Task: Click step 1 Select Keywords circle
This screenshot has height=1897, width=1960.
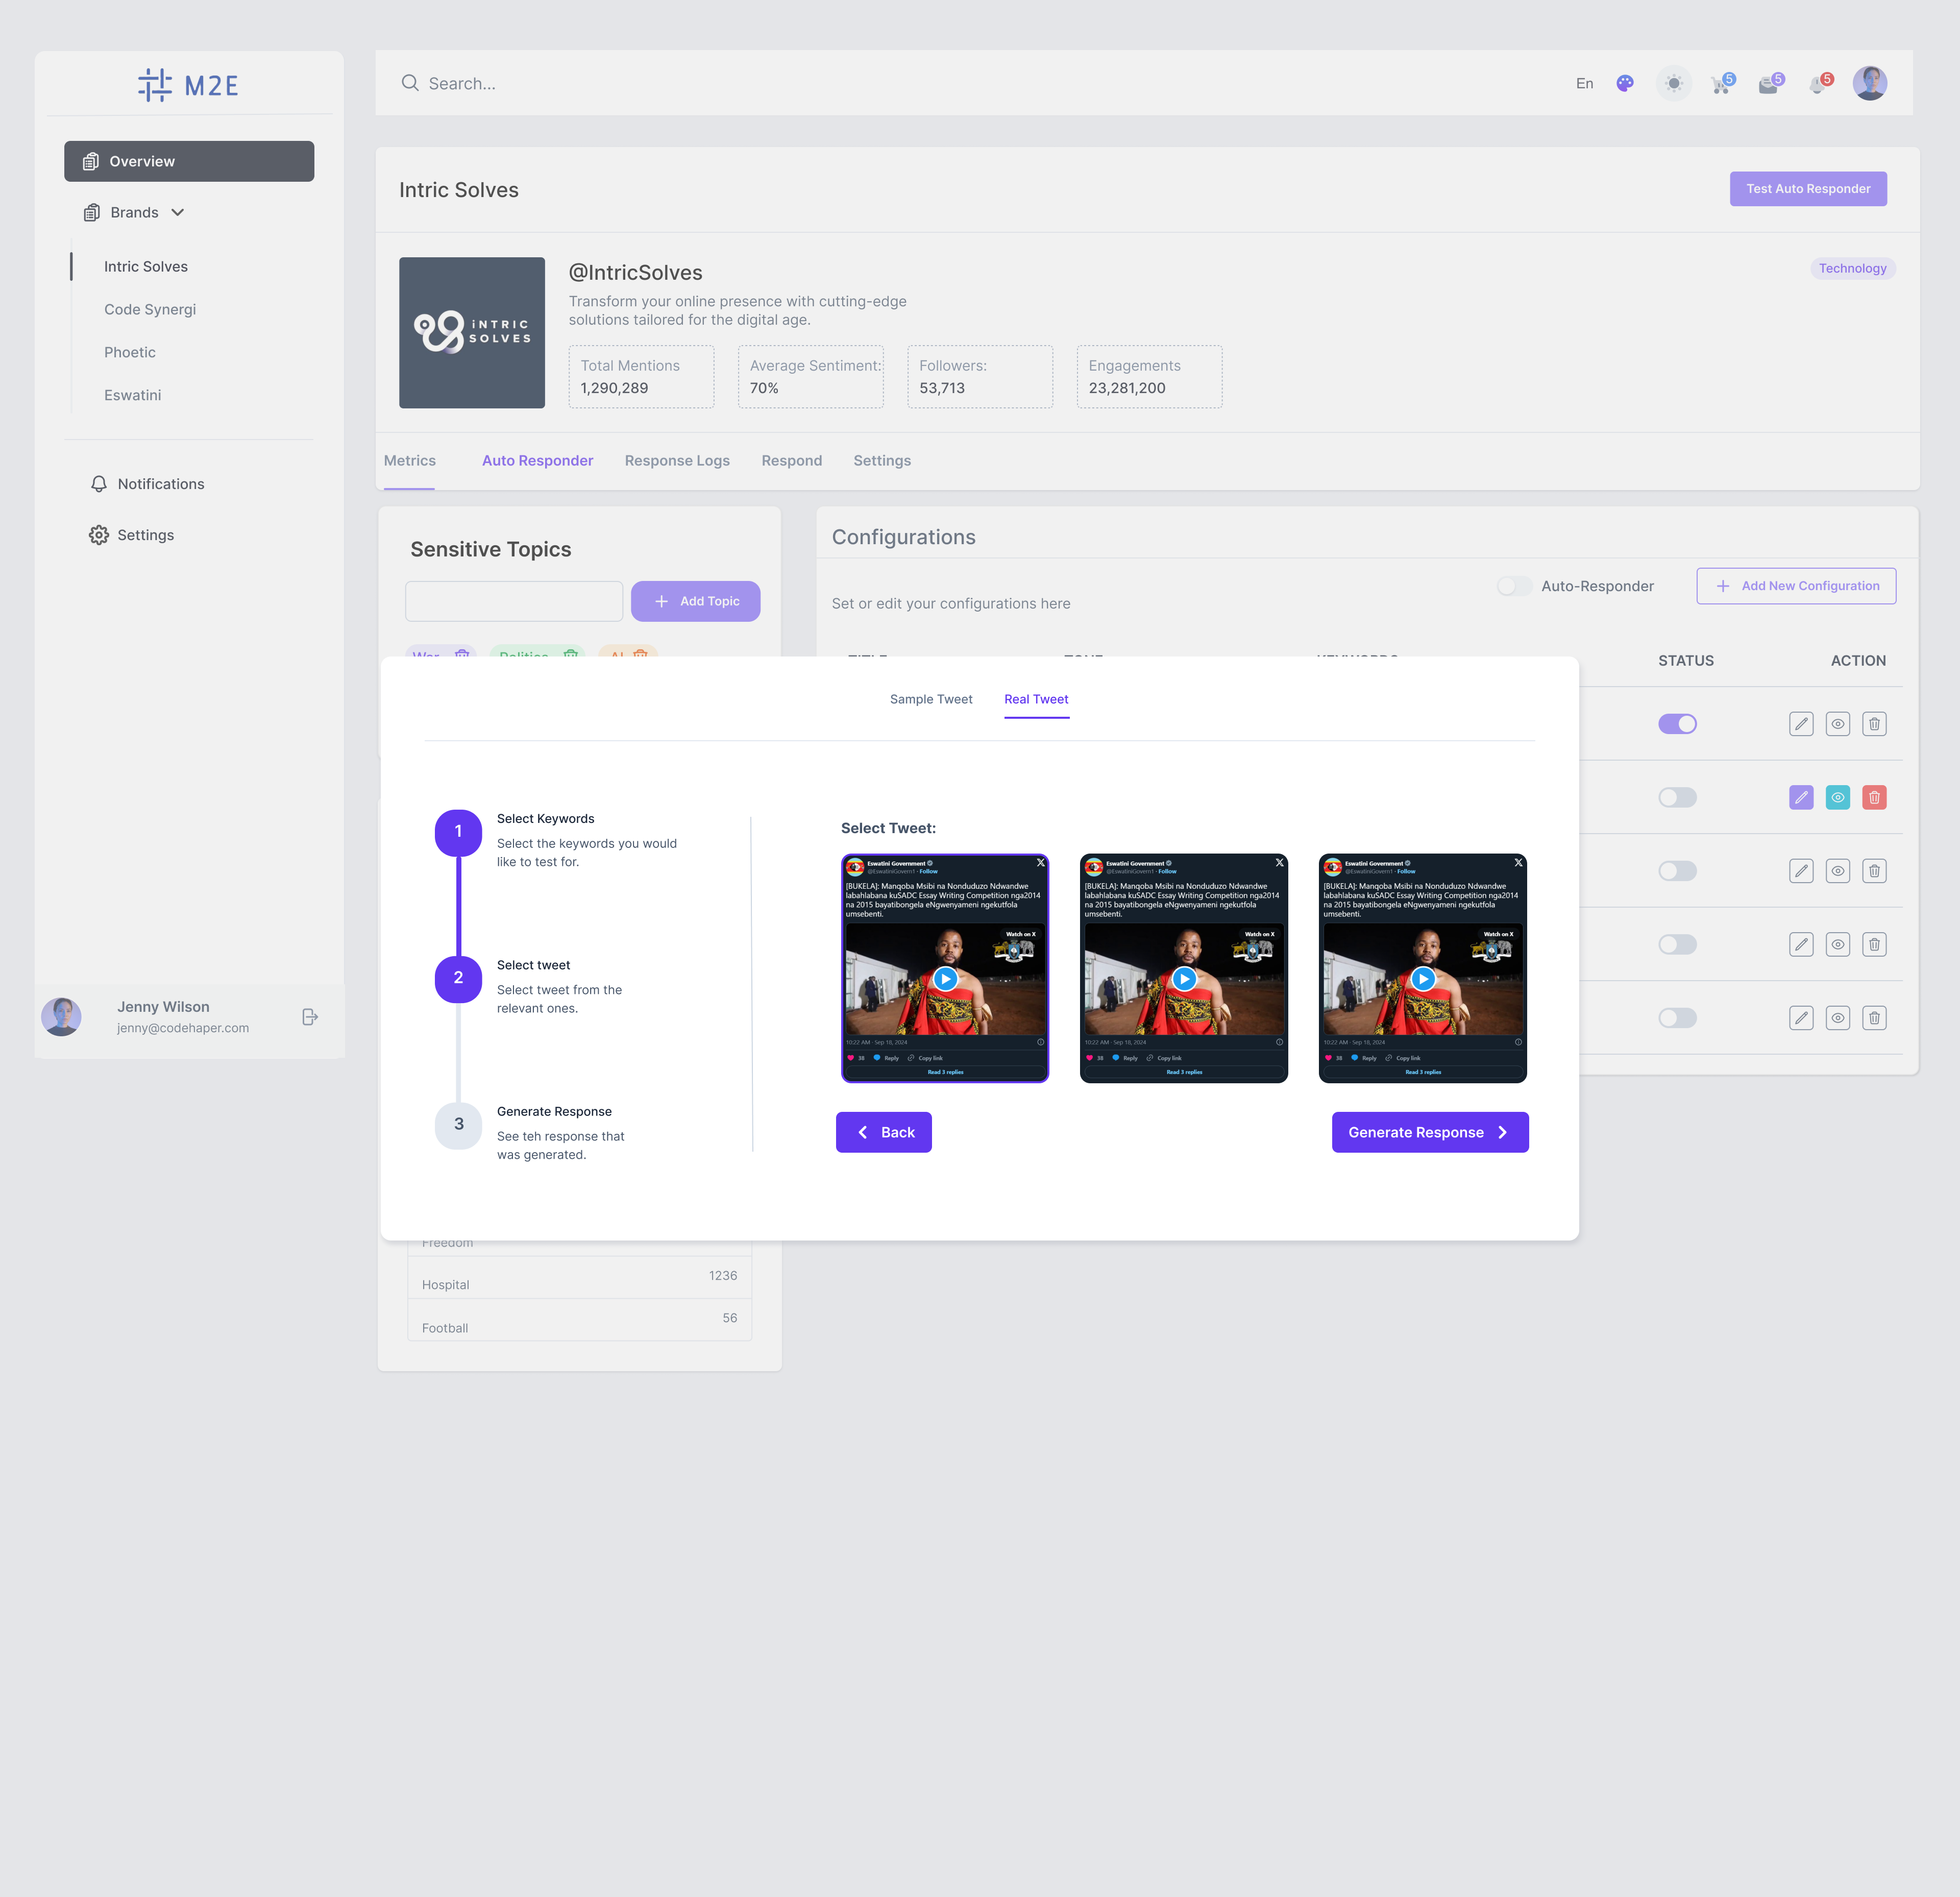Action: (458, 832)
